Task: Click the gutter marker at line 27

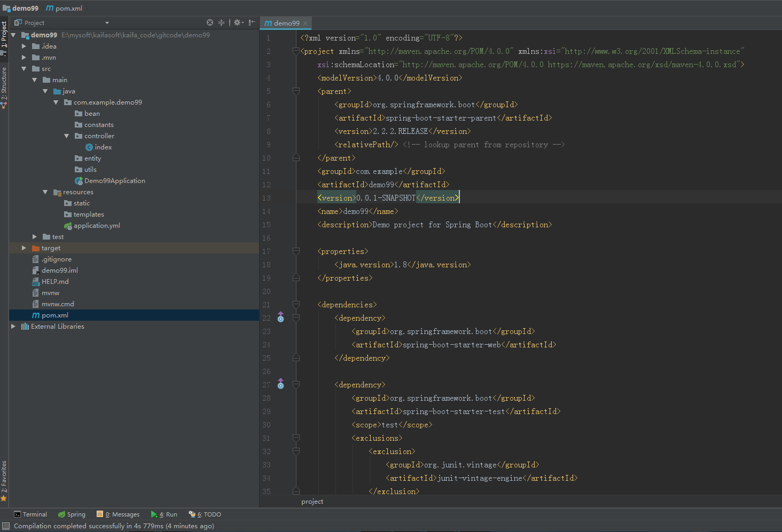Action: point(280,384)
